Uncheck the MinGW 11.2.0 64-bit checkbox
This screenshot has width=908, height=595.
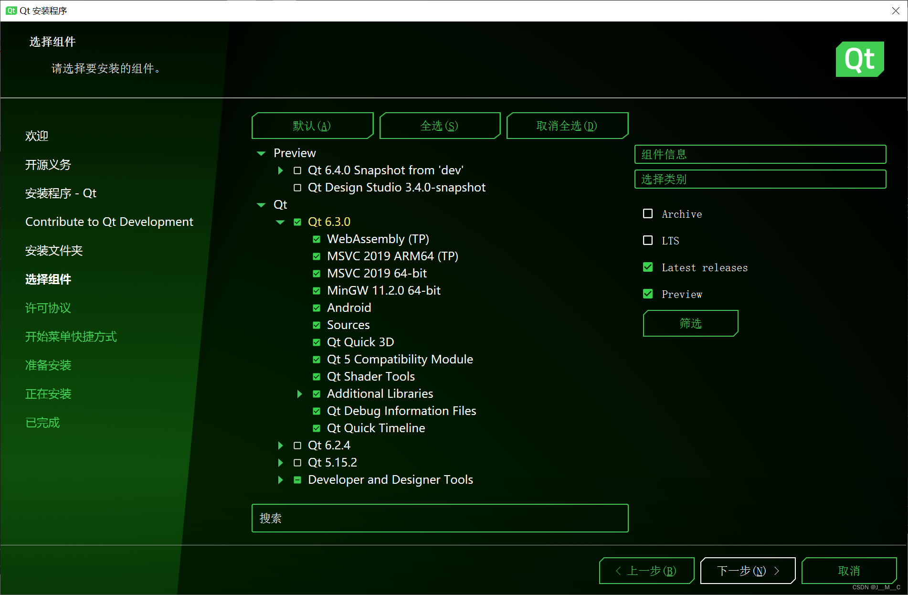click(317, 291)
